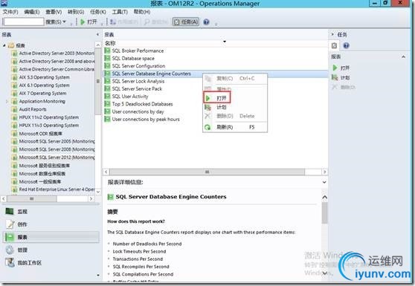Screen dimensions: 415x286
Task: Click SQL Database space report icon
Action: coord(107,59)
